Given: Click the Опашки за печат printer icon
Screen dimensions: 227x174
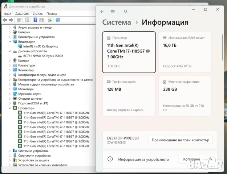Looking at the screenshot, I should (x=15, y=99).
